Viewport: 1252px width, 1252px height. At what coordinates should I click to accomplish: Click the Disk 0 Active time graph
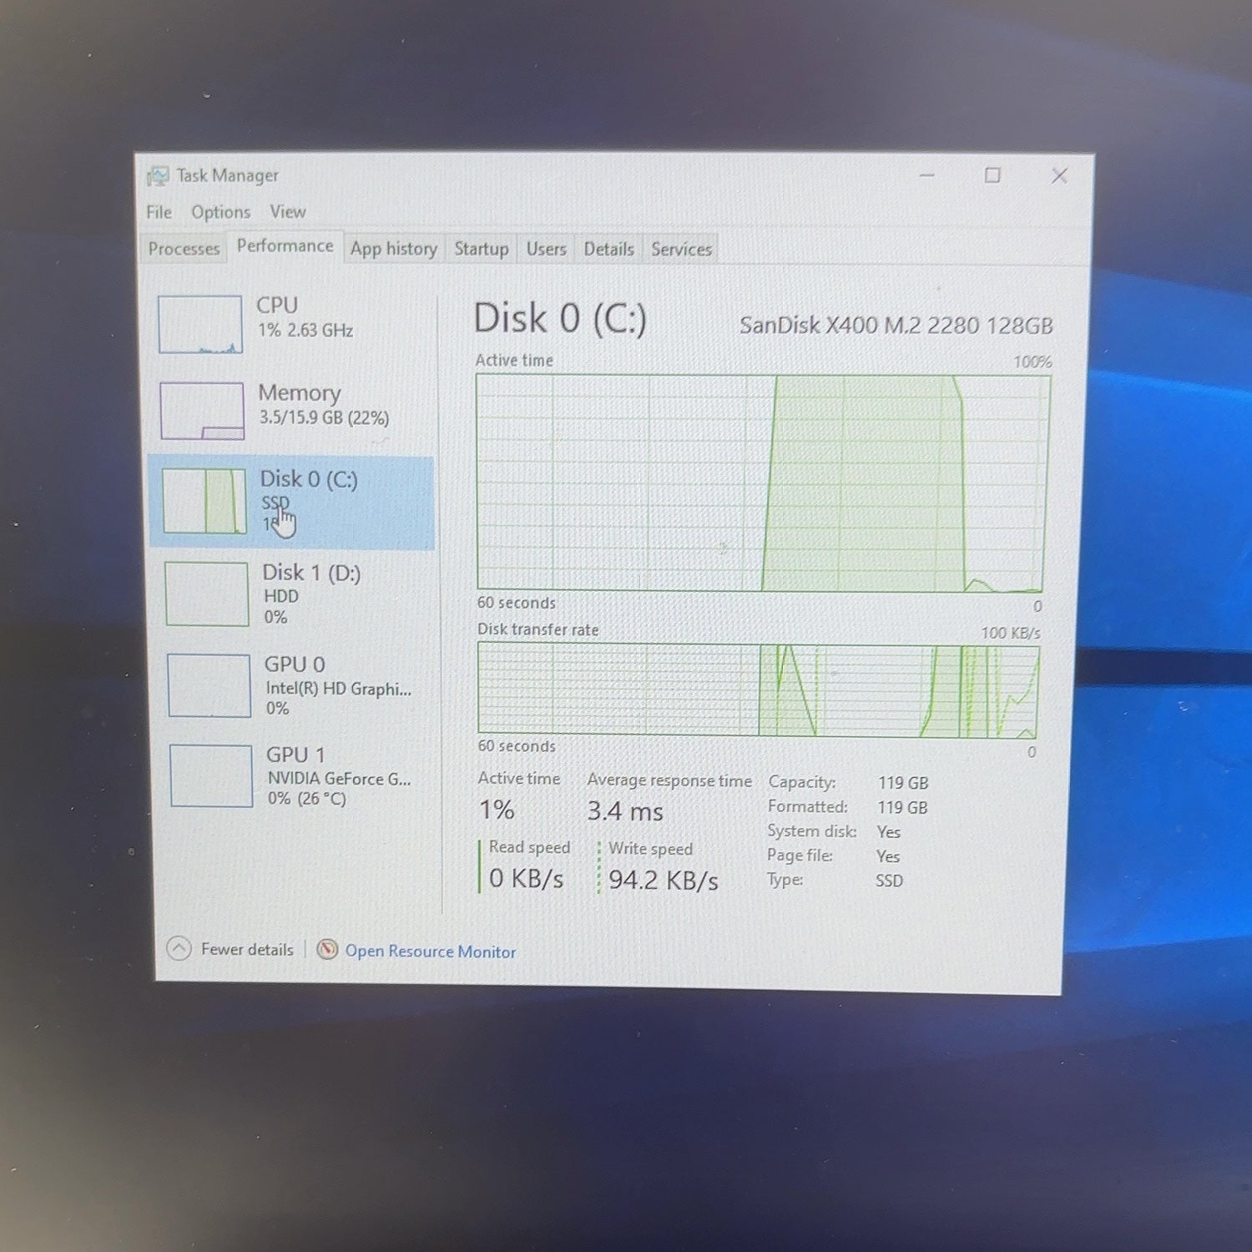click(761, 482)
